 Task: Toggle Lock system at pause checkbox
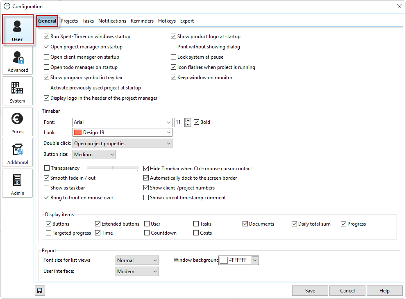(174, 57)
